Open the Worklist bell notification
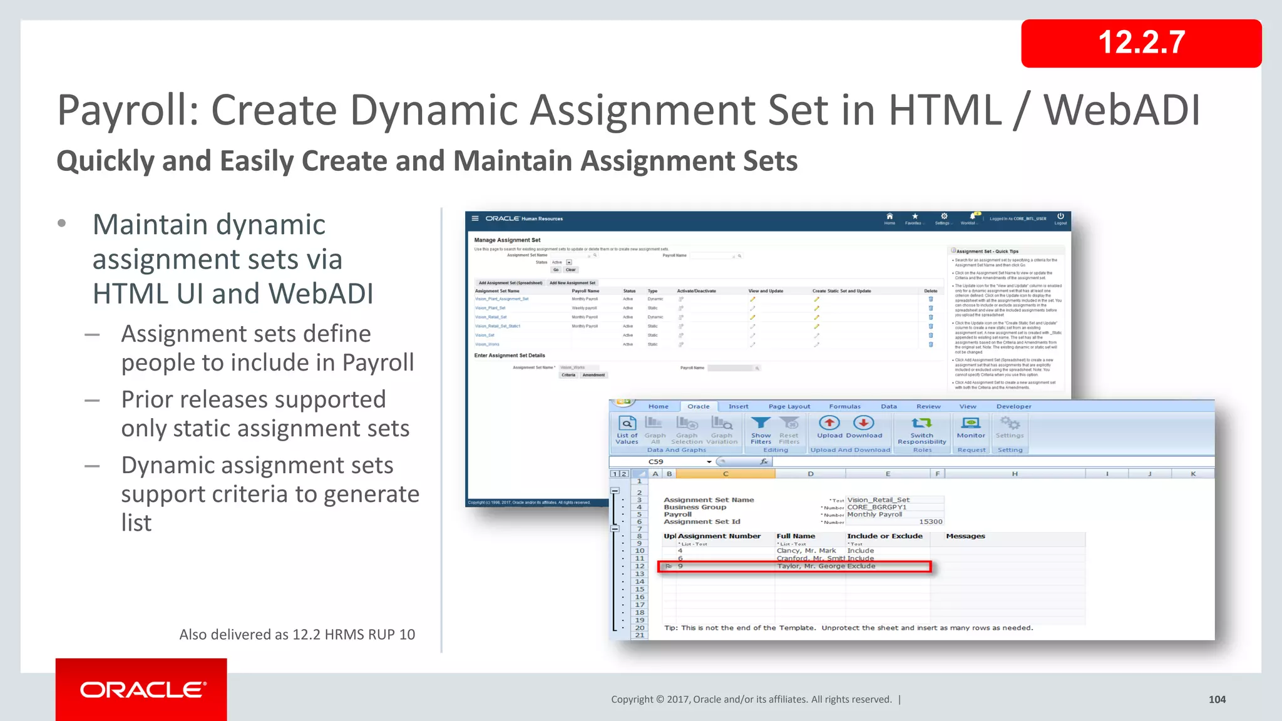The height and width of the screenshot is (721, 1282). tap(972, 216)
